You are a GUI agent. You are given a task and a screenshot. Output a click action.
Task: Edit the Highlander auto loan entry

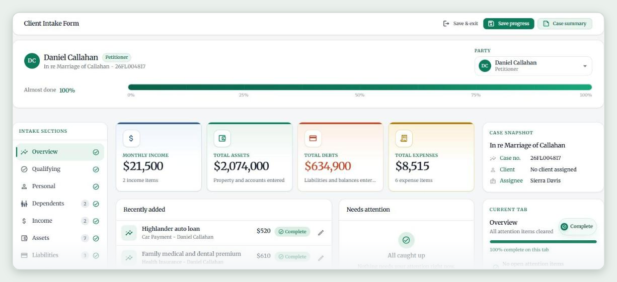(x=321, y=233)
